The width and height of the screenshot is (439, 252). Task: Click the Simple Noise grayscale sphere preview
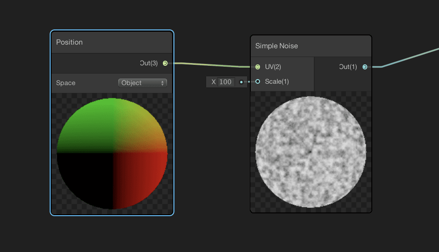pos(311,152)
